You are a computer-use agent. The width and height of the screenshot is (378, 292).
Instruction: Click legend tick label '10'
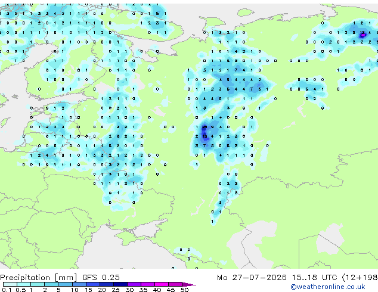tap(75, 290)
